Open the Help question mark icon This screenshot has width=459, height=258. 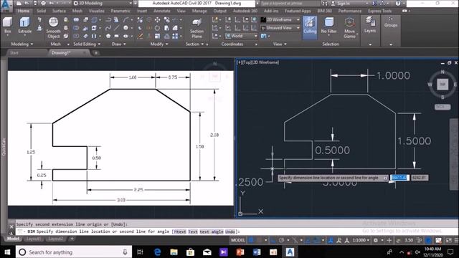point(398,3)
